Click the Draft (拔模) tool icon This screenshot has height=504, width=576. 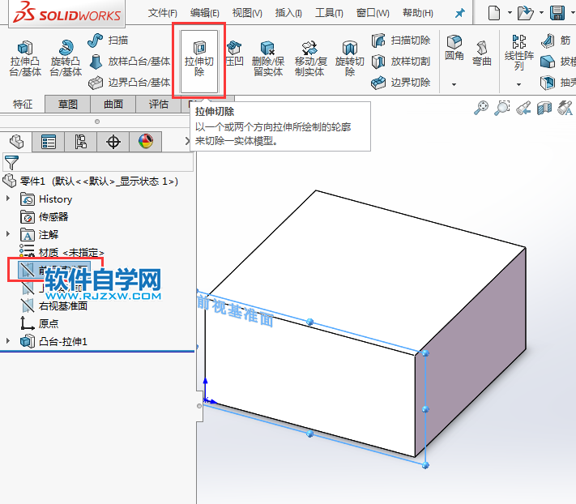pos(548,62)
